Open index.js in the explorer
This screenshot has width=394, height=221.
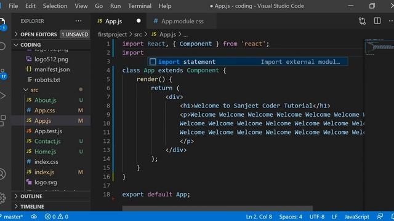pos(44,172)
